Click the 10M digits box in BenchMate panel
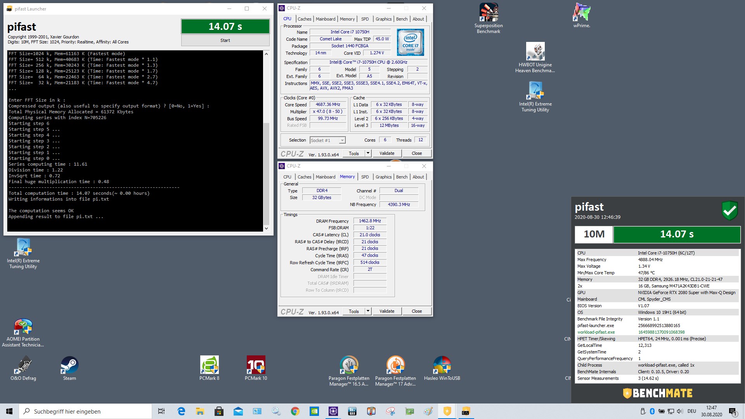 point(594,234)
